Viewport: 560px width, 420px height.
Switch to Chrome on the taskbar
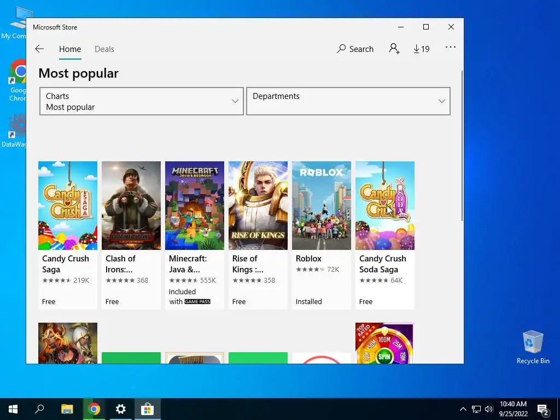(x=94, y=409)
